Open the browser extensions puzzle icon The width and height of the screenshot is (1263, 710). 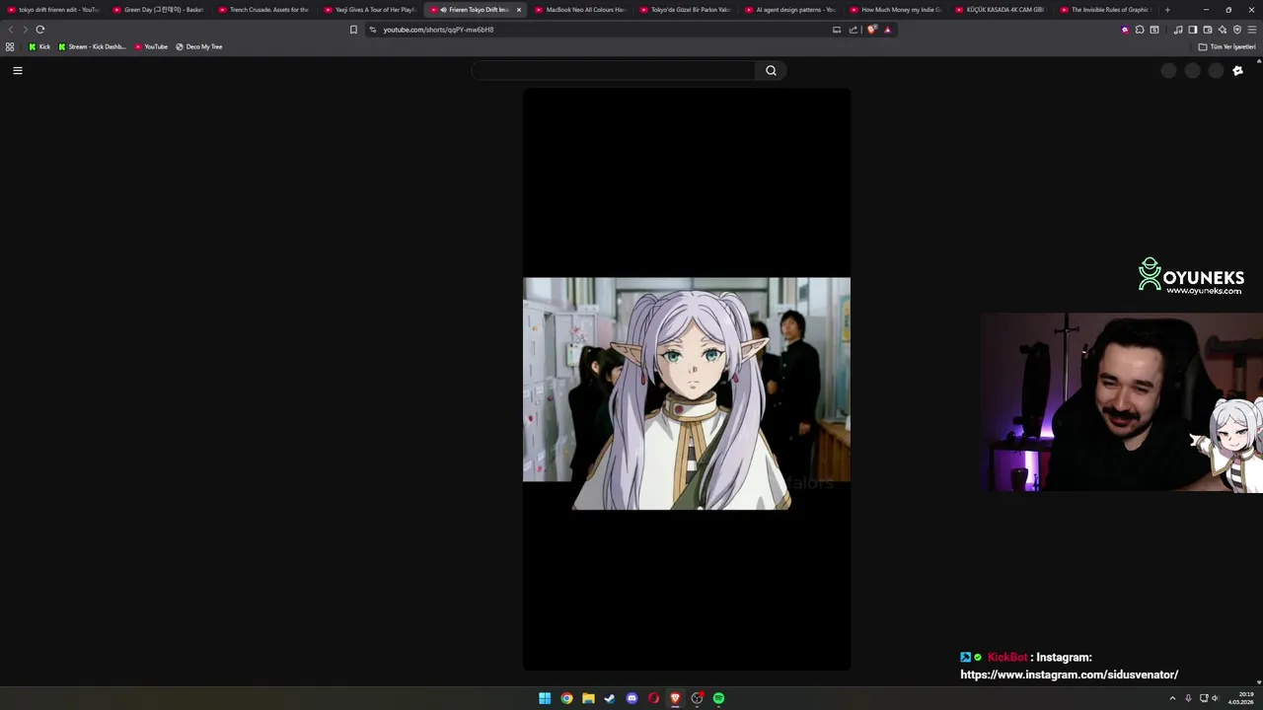(x=1140, y=30)
